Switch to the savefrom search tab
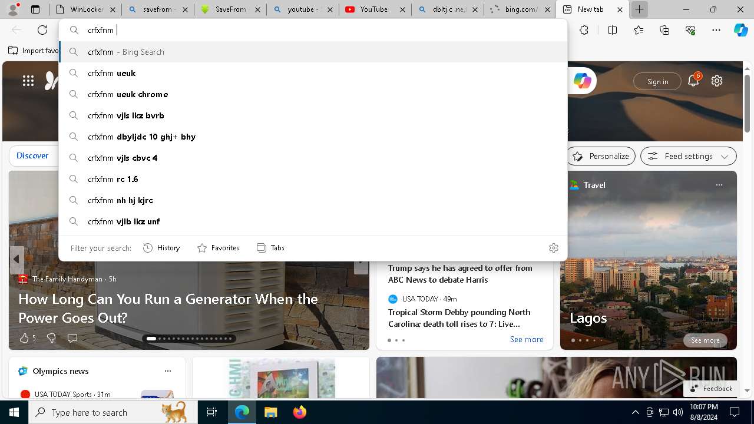This screenshot has width=754, height=424. (158, 9)
